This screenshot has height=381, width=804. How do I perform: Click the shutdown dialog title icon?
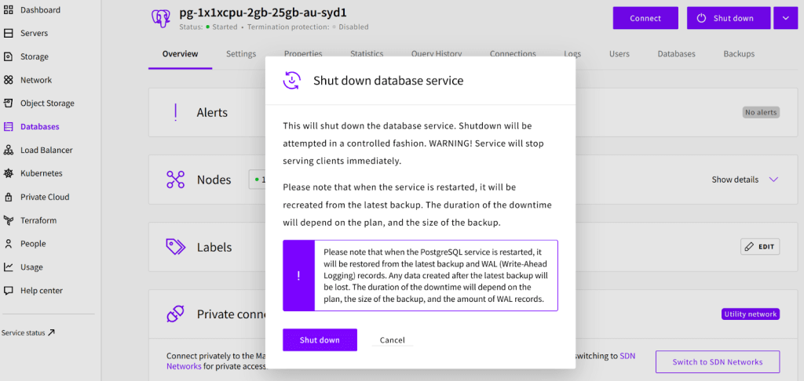coord(292,81)
